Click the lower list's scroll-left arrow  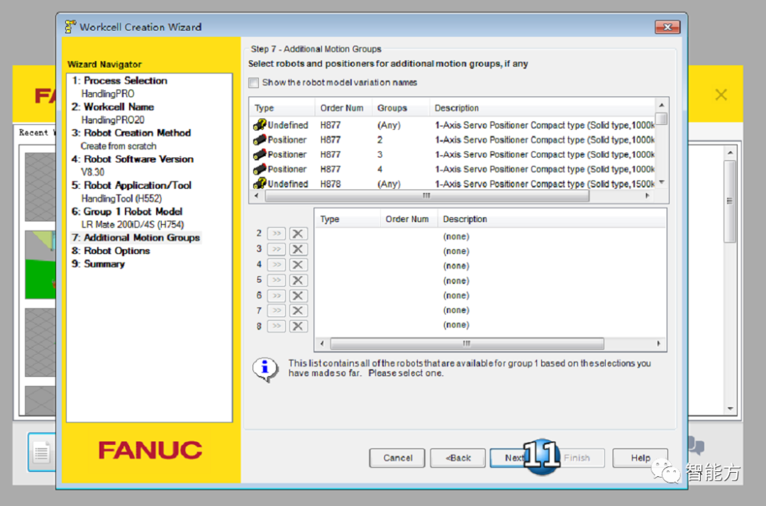322,343
